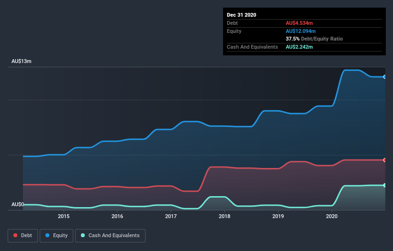Click the 37.5% Debt/Equity Ratio text

pos(314,39)
